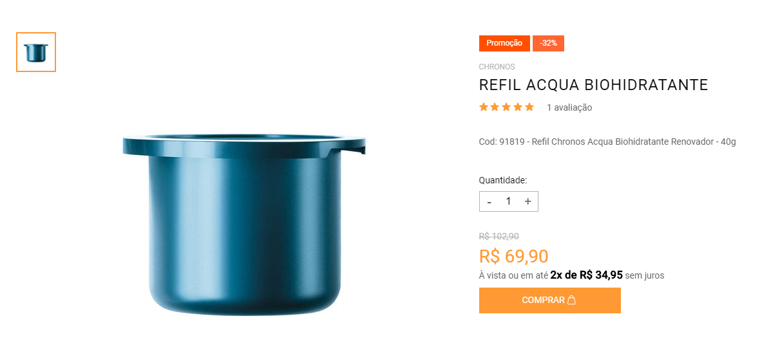
Task: Open the CHRONOS brand link
Action: (x=497, y=67)
